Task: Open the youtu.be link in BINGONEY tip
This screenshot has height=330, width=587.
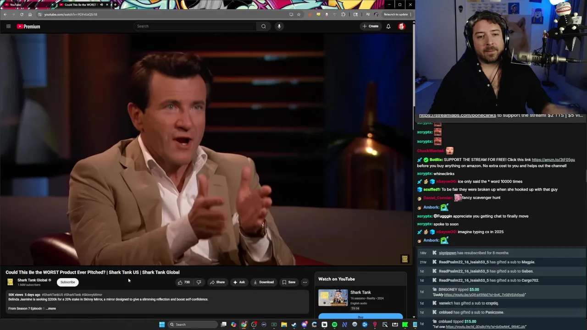Action: click(484, 295)
